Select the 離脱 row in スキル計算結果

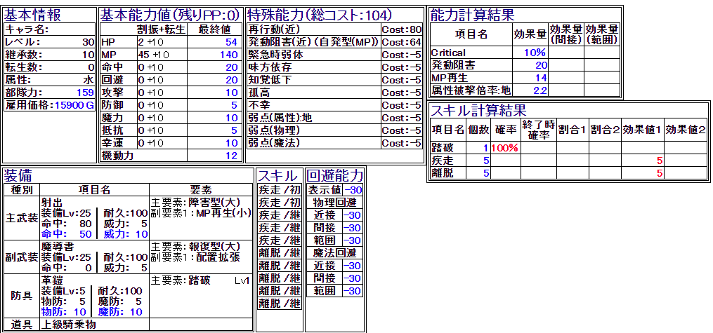click(x=568, y=173)
